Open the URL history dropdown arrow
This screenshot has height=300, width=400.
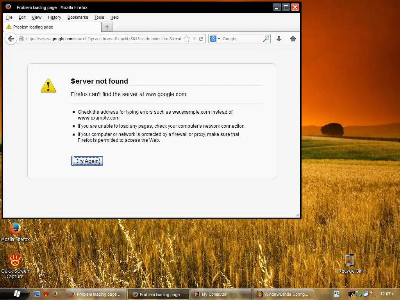[195, 39]
